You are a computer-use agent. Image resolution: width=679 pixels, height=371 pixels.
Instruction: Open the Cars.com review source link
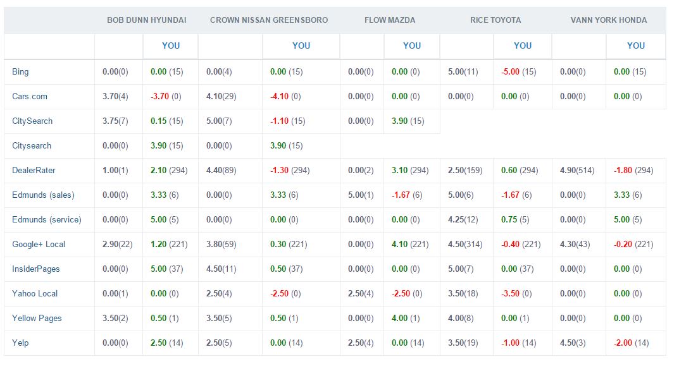(30, 97)
